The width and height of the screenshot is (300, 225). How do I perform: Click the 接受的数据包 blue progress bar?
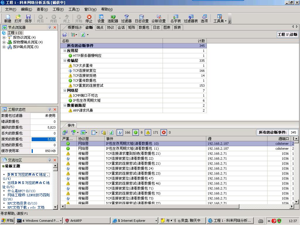pos(43,139)
